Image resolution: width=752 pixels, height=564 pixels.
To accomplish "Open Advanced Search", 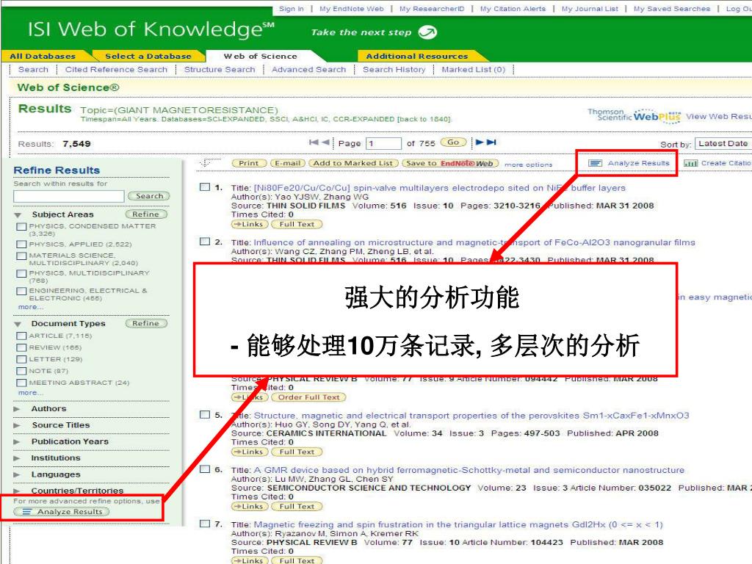I will 309,70.
